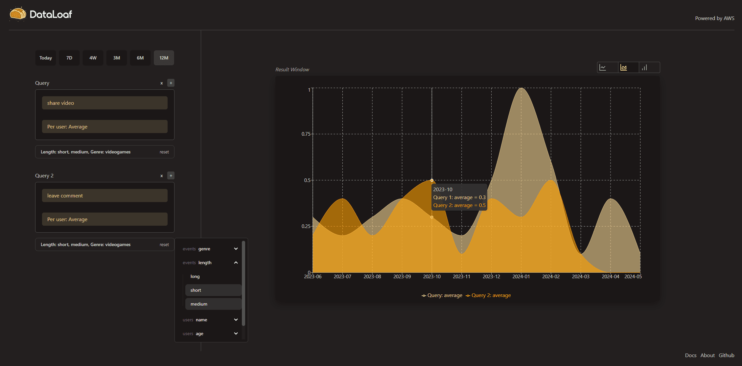Viewport: 742px width, 366px height.
Task: Expand the events genre filter
Action: [236, 249]
